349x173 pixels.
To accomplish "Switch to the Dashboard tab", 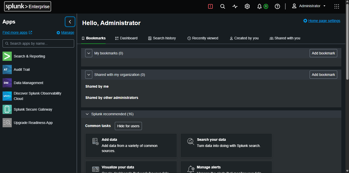I will pos(126,38).
